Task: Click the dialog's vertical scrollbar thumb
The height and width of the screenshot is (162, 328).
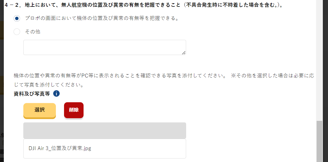Action: point(319,141)
